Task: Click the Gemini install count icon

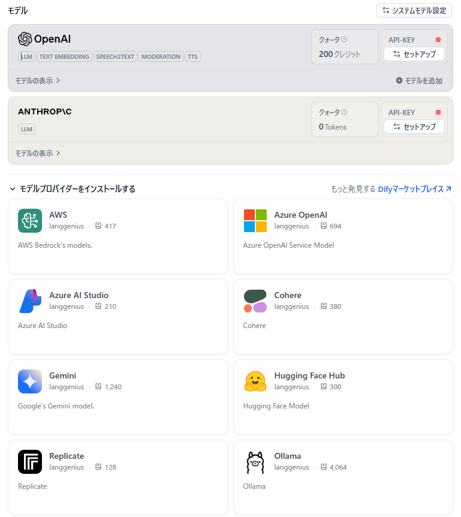Action: coord(98,386)
